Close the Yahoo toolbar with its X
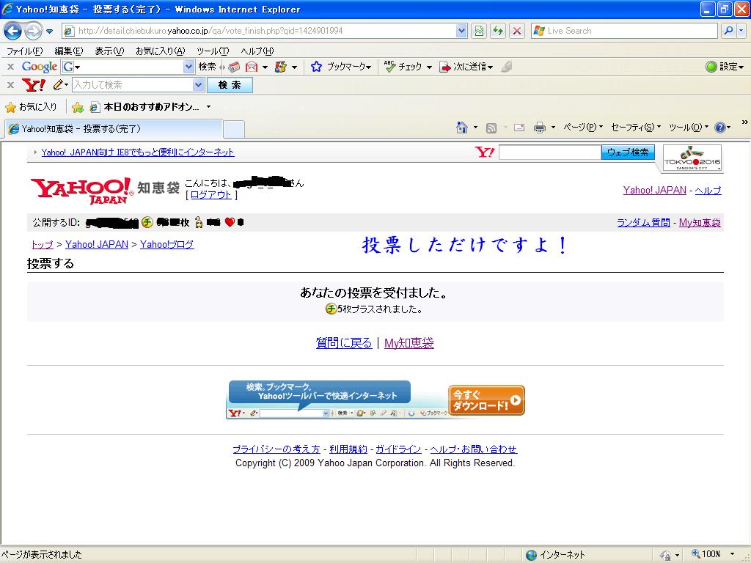The width and height of the screenshot is (751, 563). click(x=10, y=85)
